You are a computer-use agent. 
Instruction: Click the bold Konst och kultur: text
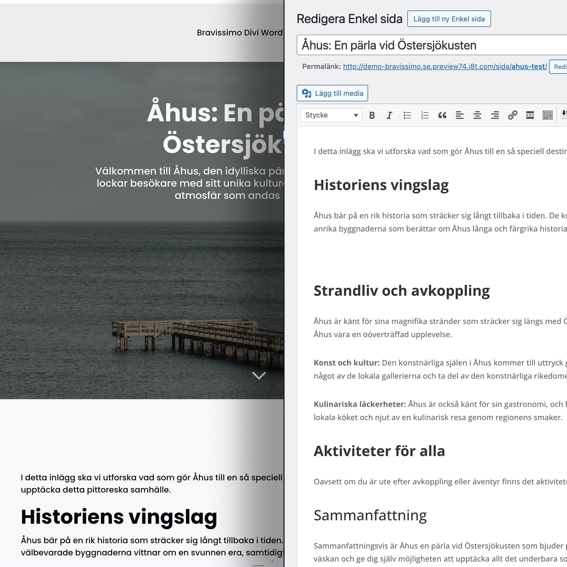pyautogui.click(x=346, y=363)
